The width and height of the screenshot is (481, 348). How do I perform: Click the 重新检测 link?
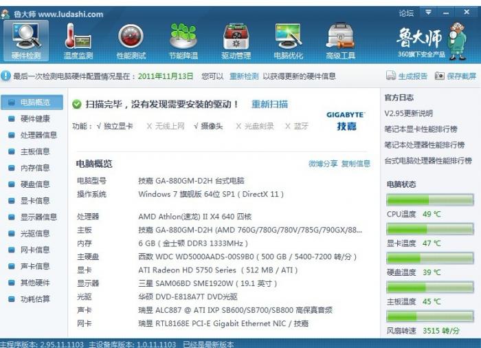pos(244,76)
